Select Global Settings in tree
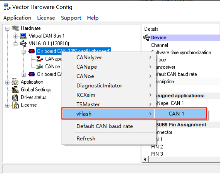This screenshot has width=220, height=174. pyautogui.click(x=36, y=90)
